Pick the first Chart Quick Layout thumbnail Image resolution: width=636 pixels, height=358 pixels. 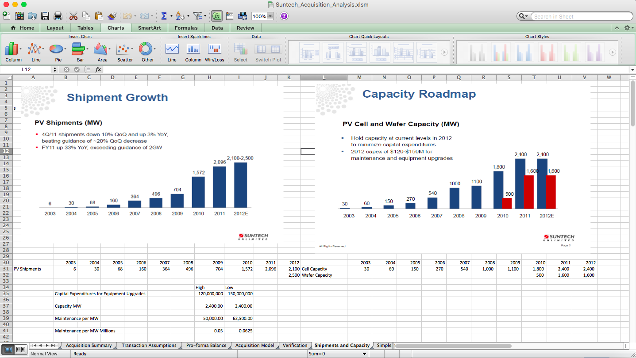pos(310,52)
